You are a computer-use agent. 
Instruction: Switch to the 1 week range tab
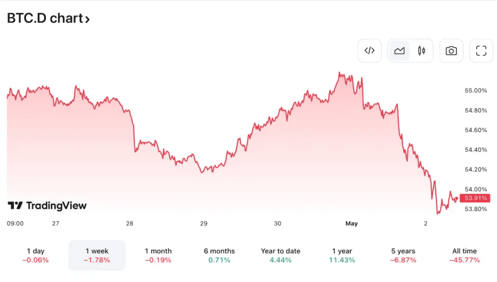97,256
